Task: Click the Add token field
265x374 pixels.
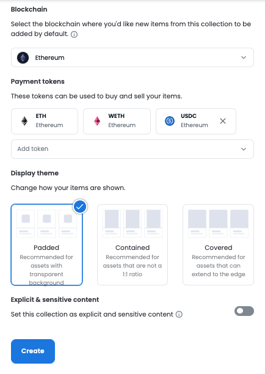Action: [132, 149]
